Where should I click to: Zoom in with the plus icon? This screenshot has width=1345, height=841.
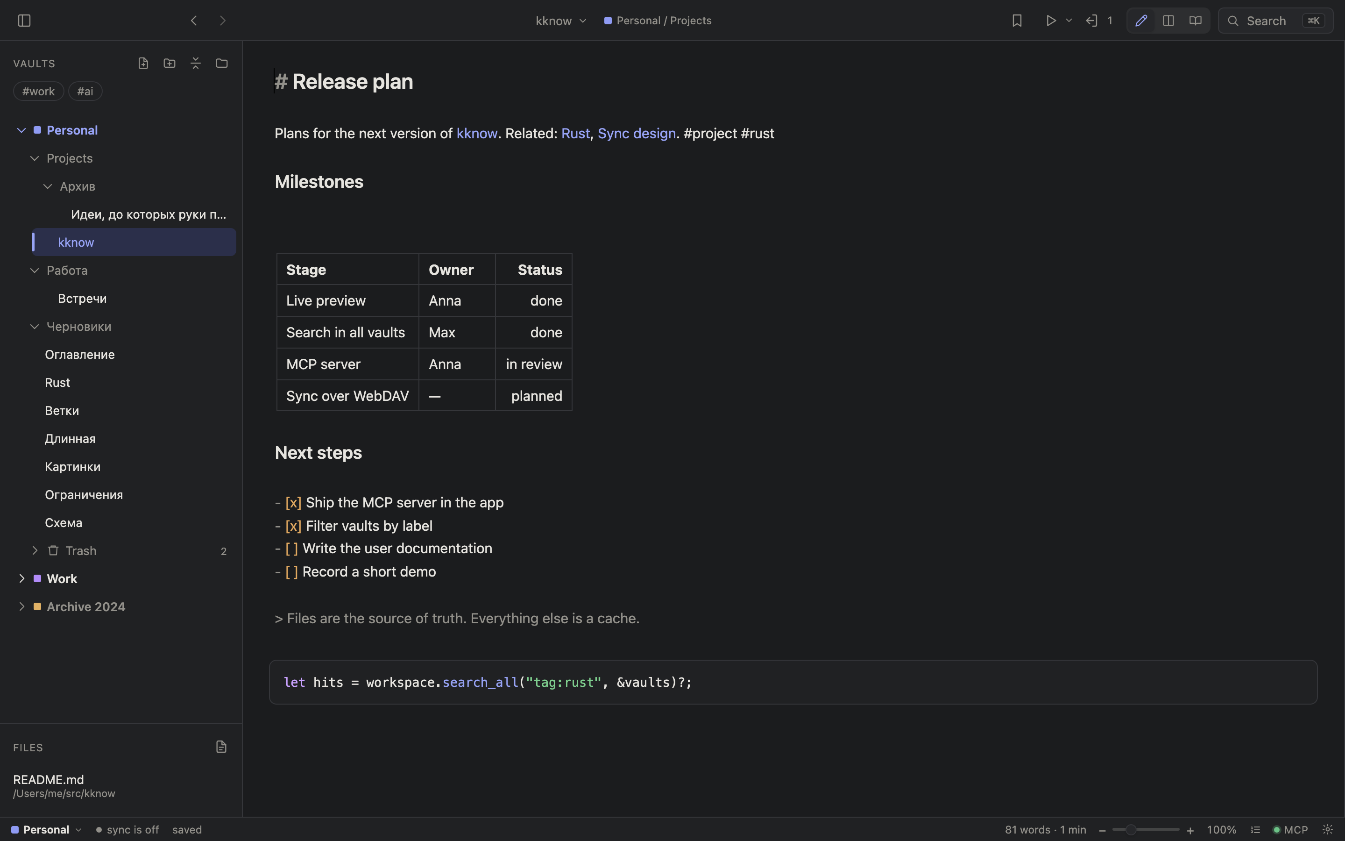pos(1190,830)
